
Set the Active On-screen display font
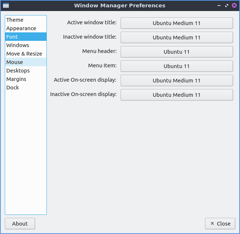point(177,80)
